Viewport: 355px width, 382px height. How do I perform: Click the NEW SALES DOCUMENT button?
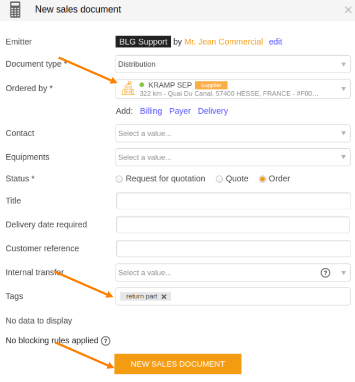(178, 364)
